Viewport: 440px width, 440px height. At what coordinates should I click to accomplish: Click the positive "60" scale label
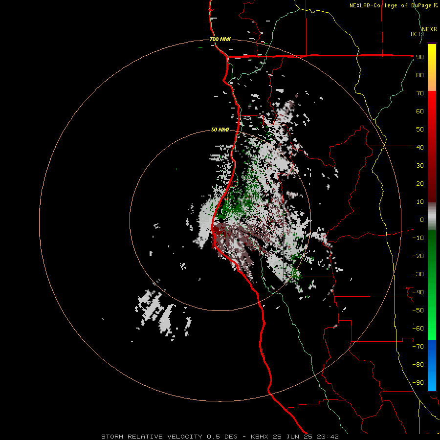tap(420, 111)
